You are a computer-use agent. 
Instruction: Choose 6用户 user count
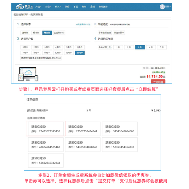(x=80, y=47)
